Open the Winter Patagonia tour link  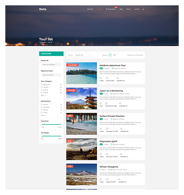[109, 167]
